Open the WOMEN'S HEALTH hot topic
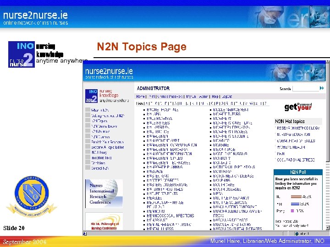Viewport: 330px width, 247px height. click(x=291, y=147)
